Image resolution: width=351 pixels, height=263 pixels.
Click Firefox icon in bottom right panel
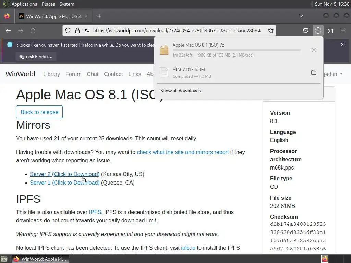325,259
